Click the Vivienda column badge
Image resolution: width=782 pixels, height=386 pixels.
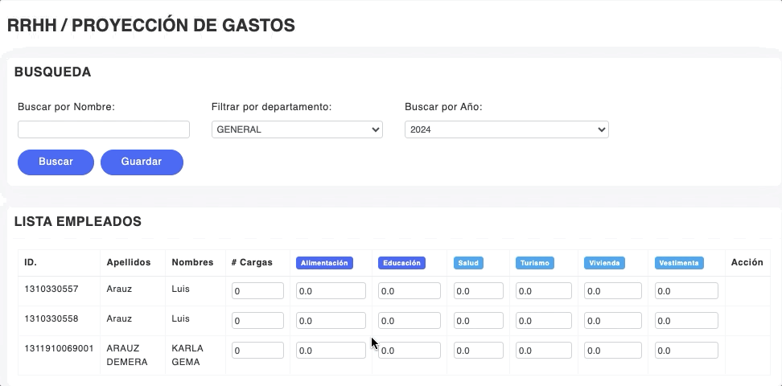pyautogui.click(x=604, y=263)
